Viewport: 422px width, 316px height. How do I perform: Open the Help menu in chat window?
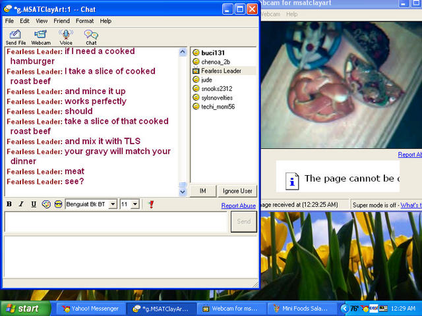point(105,21)
